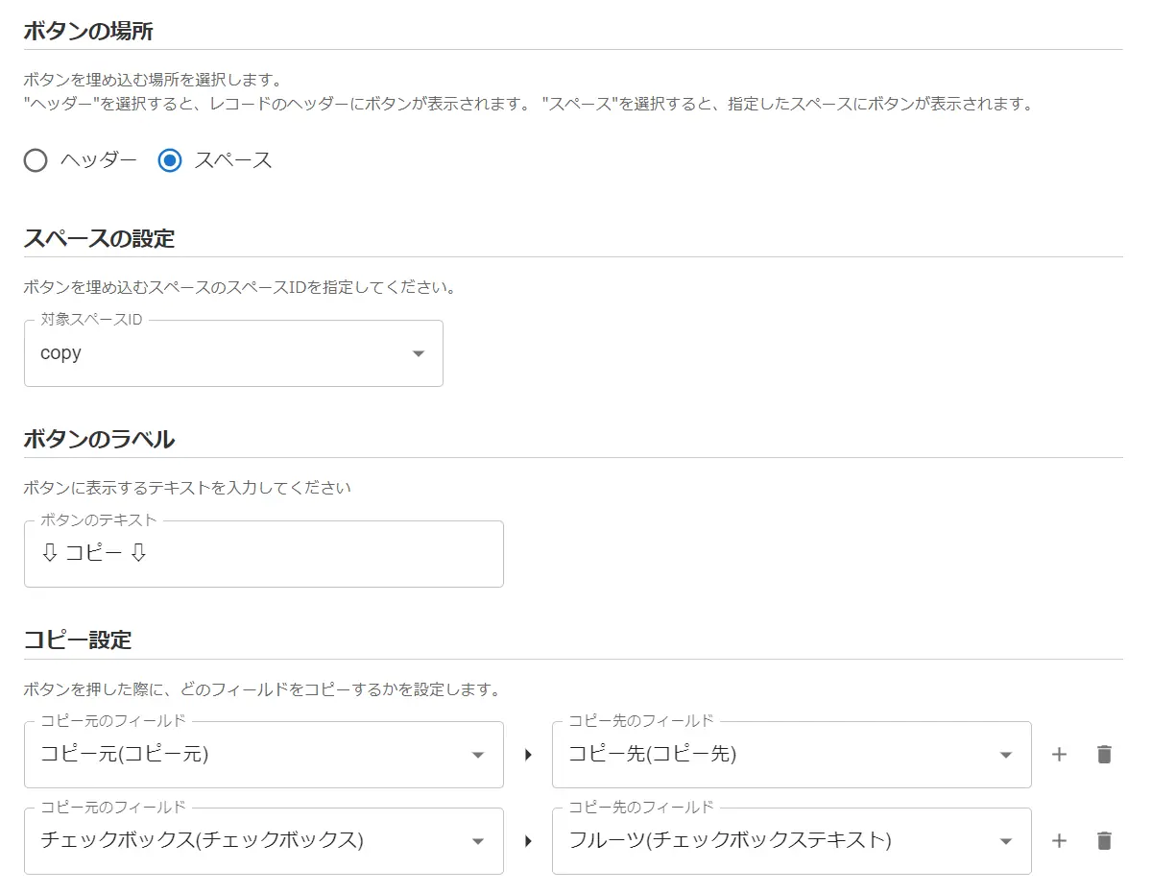The image size is (1152, 893).
Task: Select the スペース radio button circle
Action: point(170,160)
